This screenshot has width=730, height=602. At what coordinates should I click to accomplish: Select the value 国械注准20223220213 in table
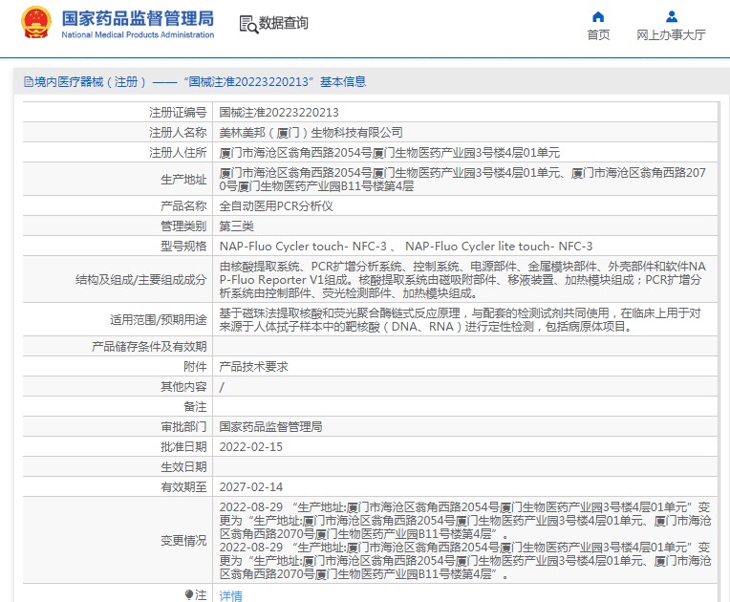[279, 112]
